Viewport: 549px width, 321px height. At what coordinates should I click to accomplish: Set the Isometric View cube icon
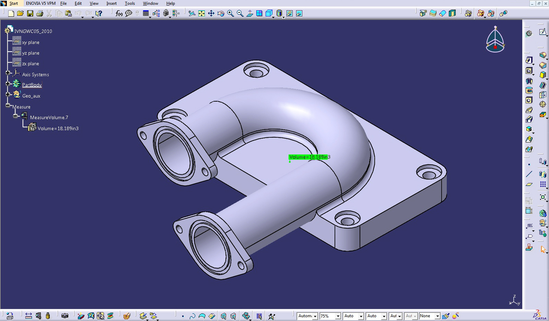pos(268,14)
